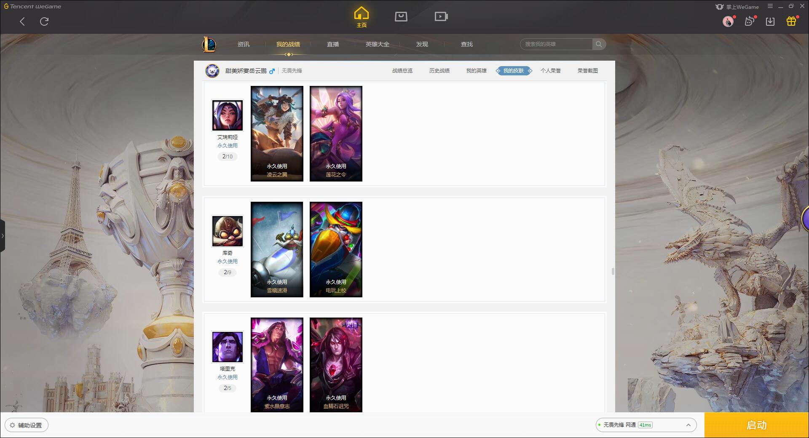The height and width of the screenshot is (438, 809).
Task: Expand the left side panel handle
Action: coord(3,236)
